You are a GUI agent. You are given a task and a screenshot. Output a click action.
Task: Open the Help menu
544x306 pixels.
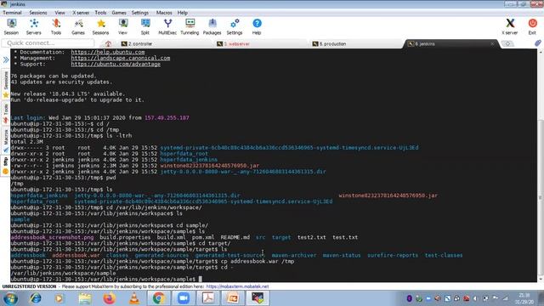pyautogui.click(x=183, y=13)
